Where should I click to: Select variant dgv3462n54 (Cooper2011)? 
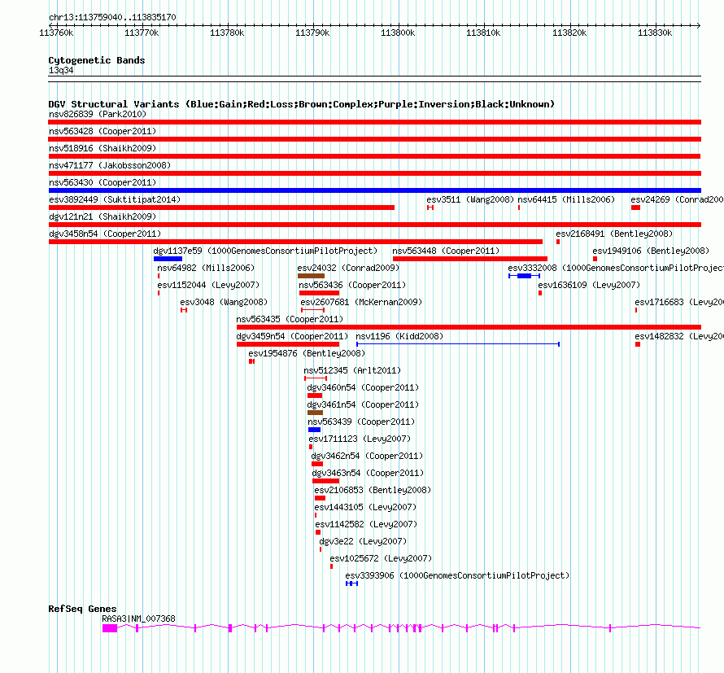[x=367, y=456]
